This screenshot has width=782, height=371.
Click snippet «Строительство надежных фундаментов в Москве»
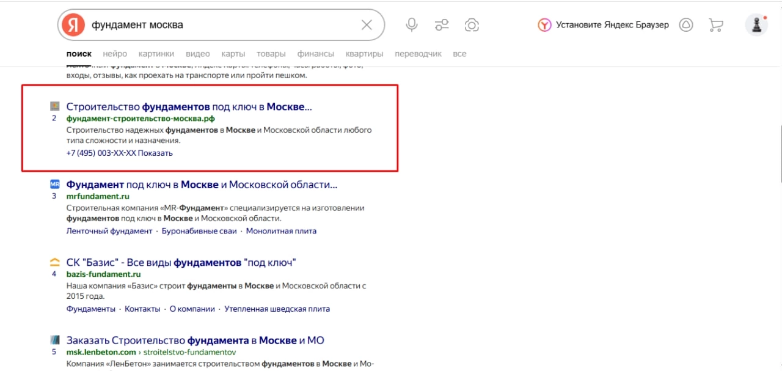[x=219, y=135]
